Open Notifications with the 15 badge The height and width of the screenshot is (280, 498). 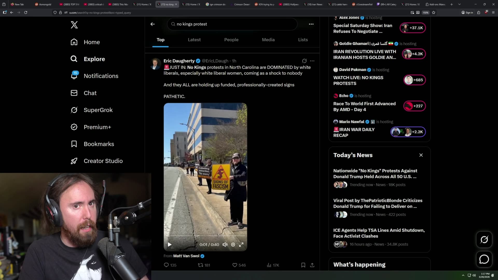pyautogui.click(x=94, y=76)
